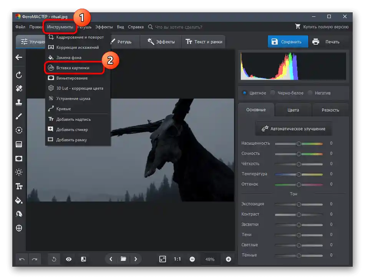365x279 pixels.
Task: Click the search field Что вы хотите сделать?
Action: (x=179, y=27)
